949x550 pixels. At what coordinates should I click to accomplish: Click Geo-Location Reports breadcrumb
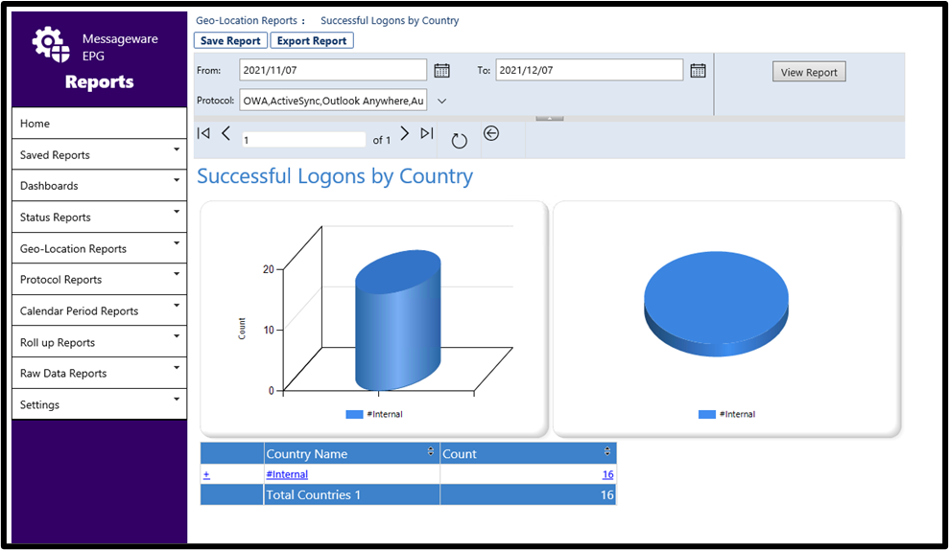[x=247, y=20]
